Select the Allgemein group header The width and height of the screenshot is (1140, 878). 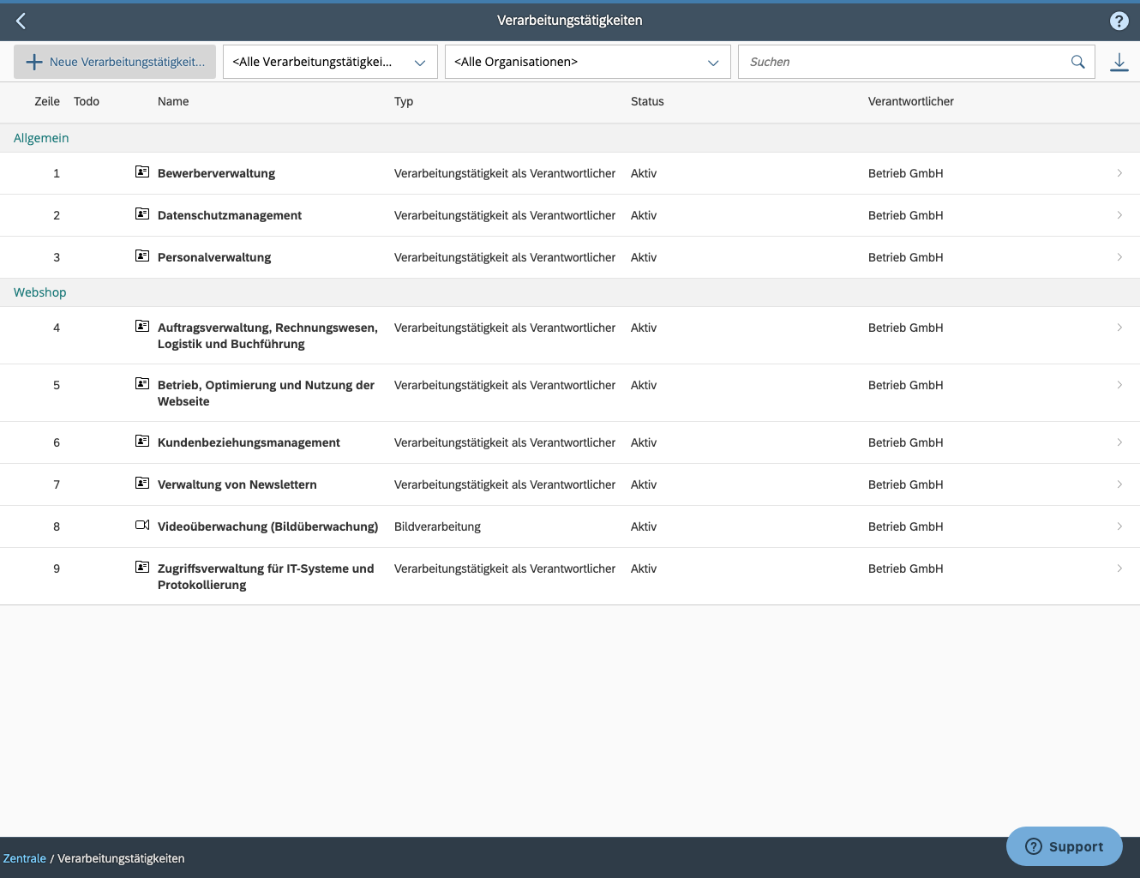(x=41, y=137)
